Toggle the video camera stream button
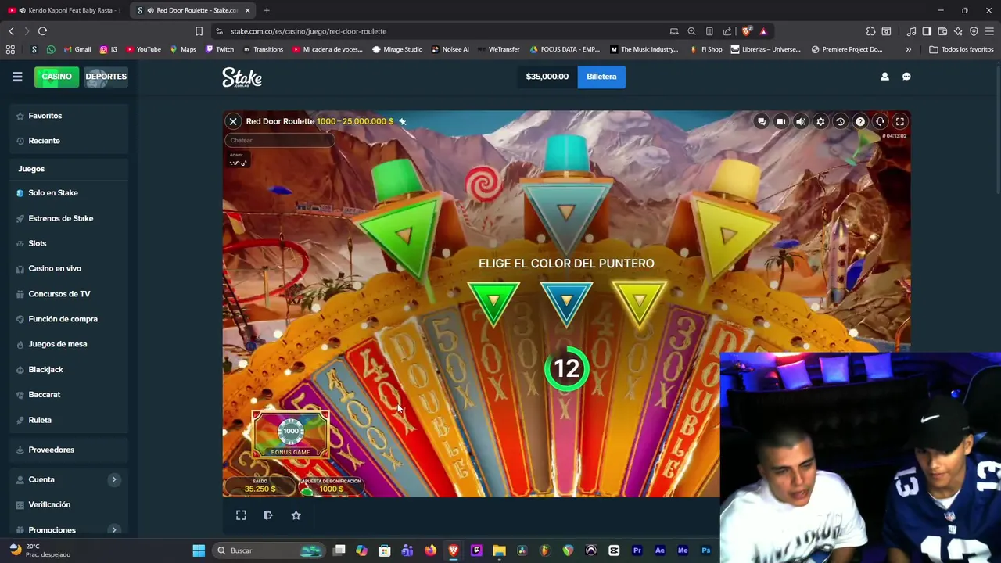The height and width of the screenshot is (563, 1001). 780,121
